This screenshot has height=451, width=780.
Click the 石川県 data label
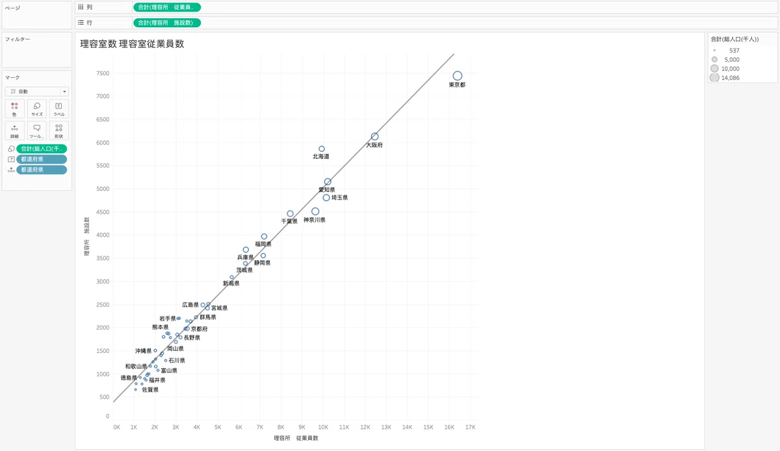point(177,360)
